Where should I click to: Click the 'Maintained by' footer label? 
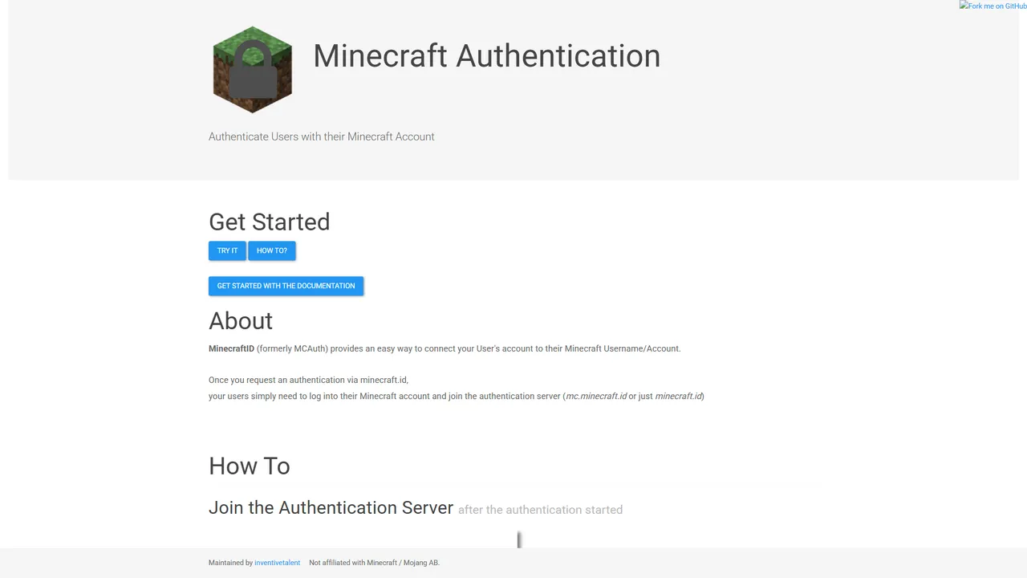[x=230, y=563]
